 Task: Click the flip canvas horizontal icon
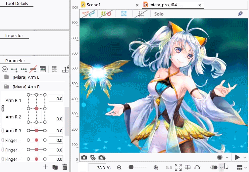(197, 167)
